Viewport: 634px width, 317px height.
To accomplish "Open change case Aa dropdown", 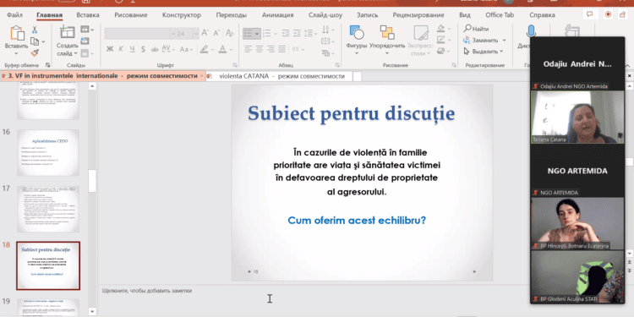I will pyautogui.click(x=187, y=49).
